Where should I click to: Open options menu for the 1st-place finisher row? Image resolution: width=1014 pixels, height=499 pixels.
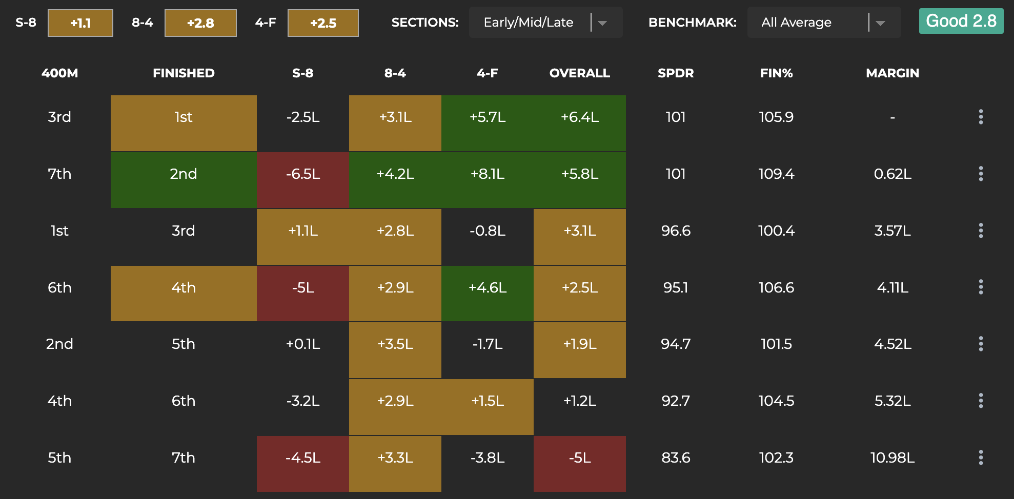[x=980, y=117]
